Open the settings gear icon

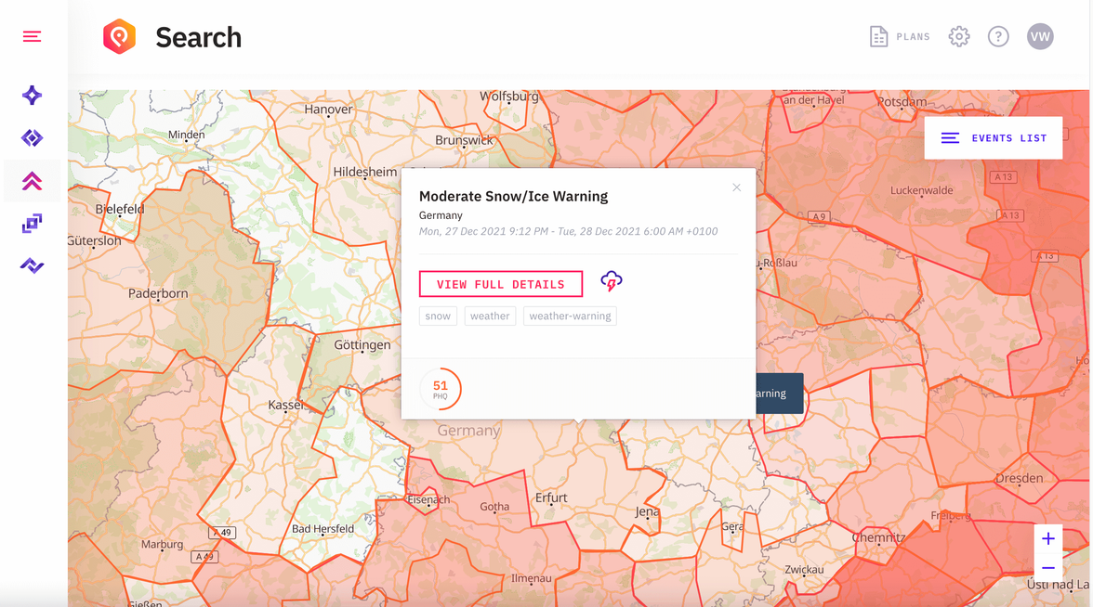[958, 36]
